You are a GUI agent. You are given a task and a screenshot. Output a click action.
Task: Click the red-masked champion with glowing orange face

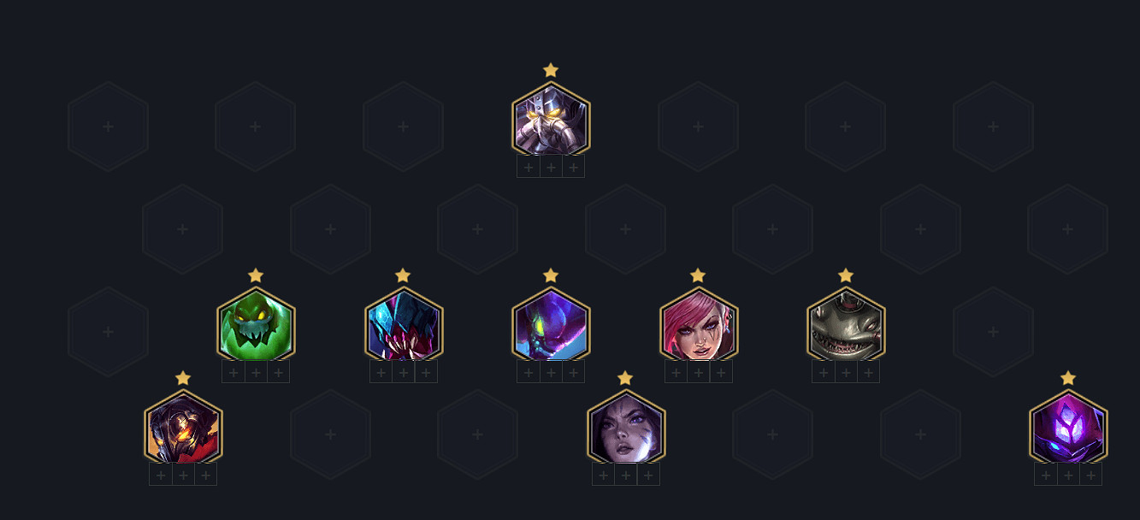(183, 428)
